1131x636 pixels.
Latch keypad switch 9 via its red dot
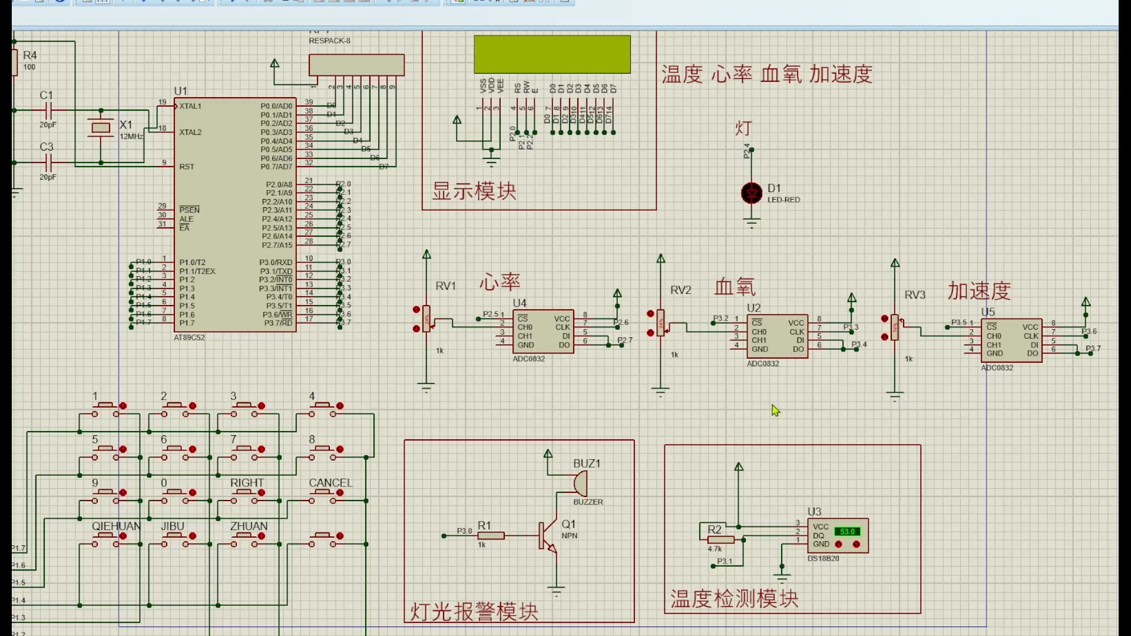[x=123, y=492]
